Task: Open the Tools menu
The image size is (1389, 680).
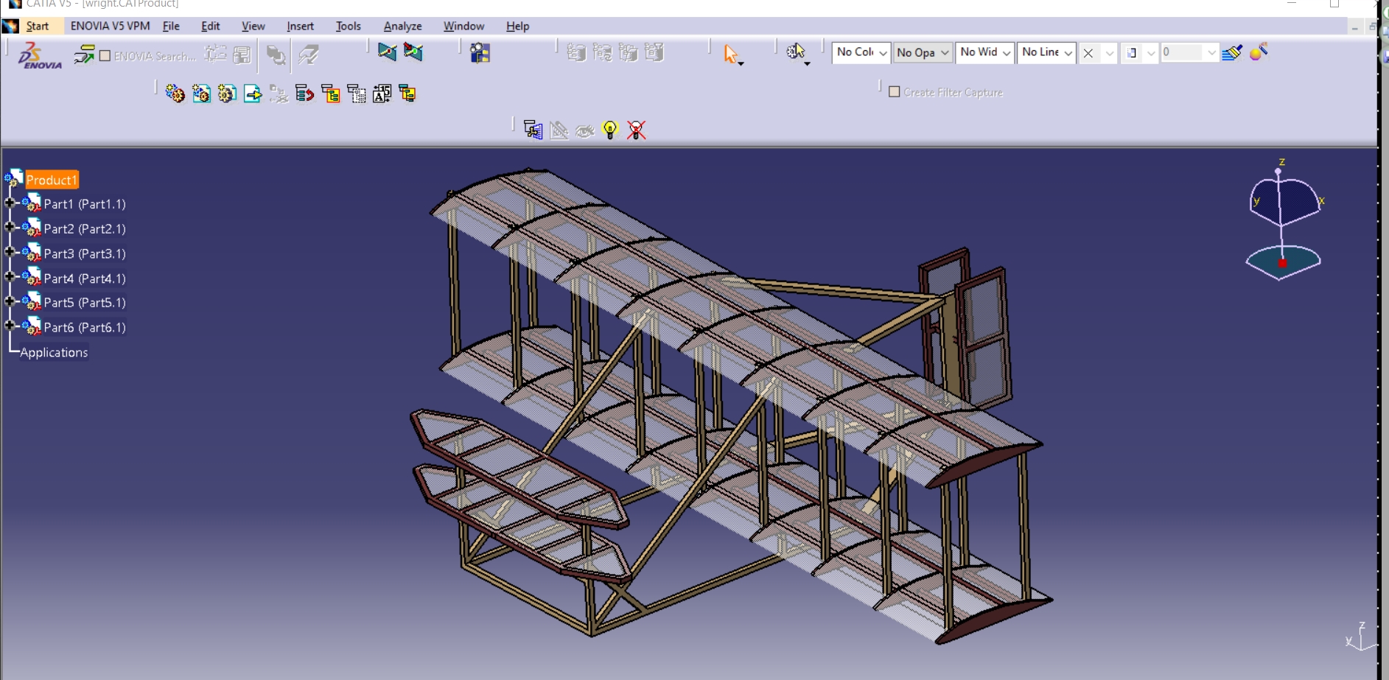Action: [x=349, y=27]
